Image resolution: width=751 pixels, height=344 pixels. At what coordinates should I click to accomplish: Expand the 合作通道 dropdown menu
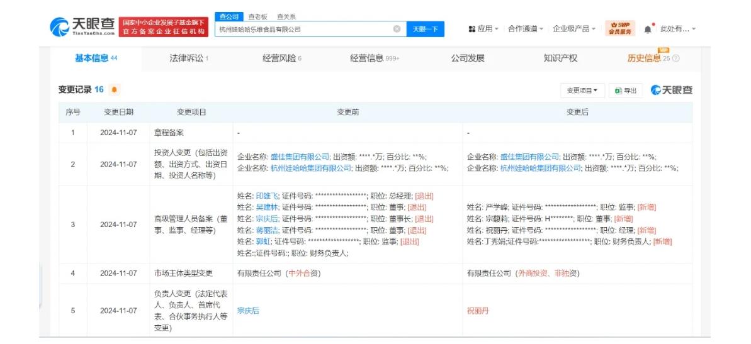[x=526, y=29]
